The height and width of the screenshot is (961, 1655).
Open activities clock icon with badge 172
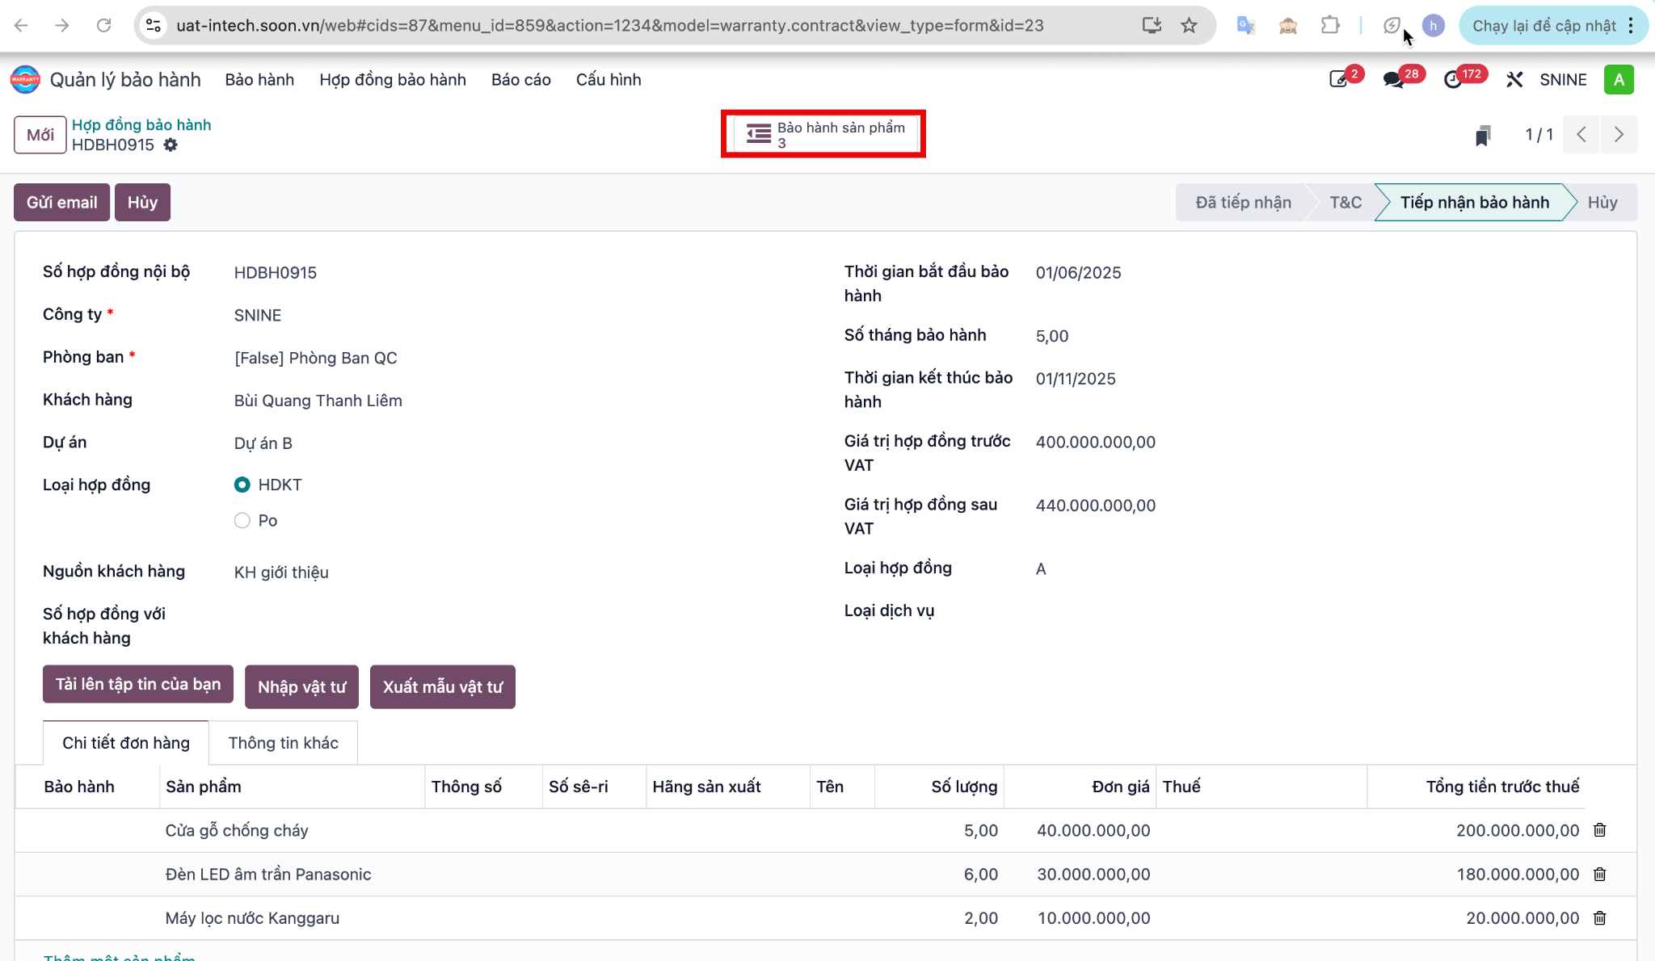[x=1453, y=79]
